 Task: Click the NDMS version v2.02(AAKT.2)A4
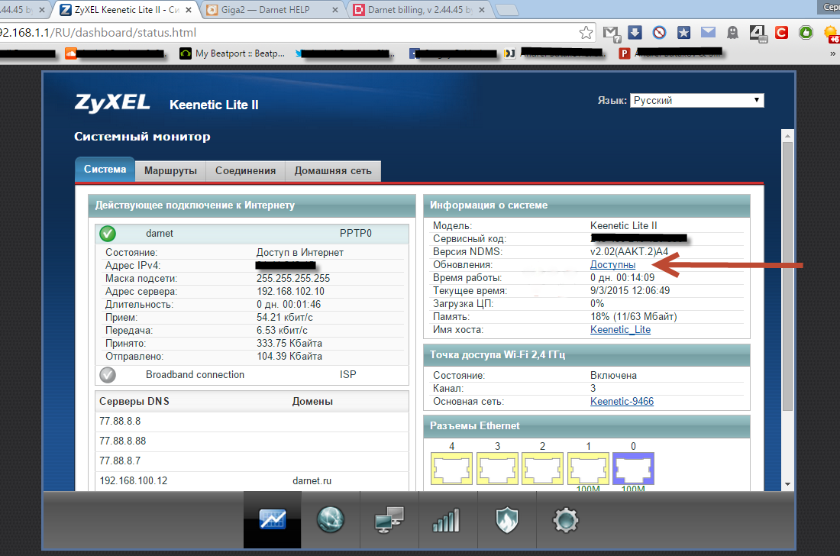coord(629,252)
